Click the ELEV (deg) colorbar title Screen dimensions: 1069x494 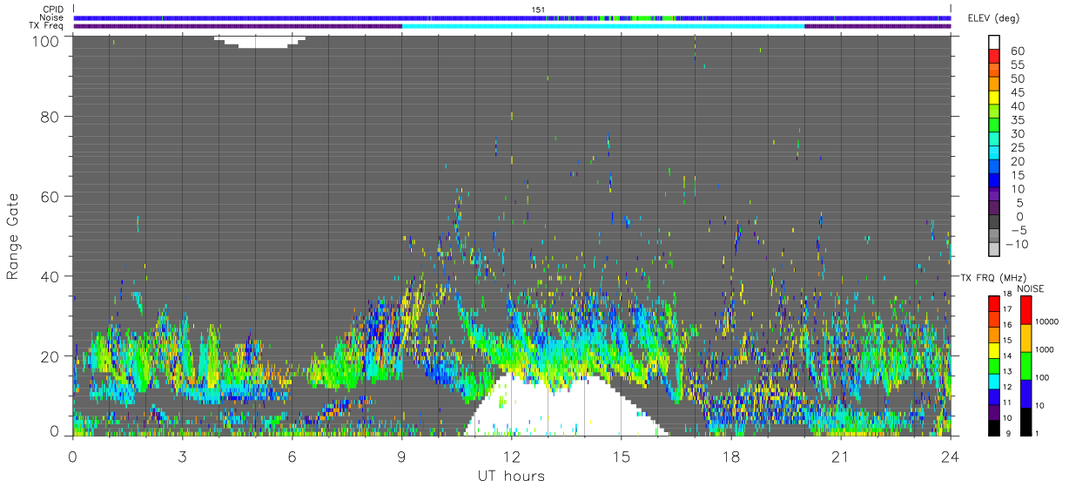993,17
